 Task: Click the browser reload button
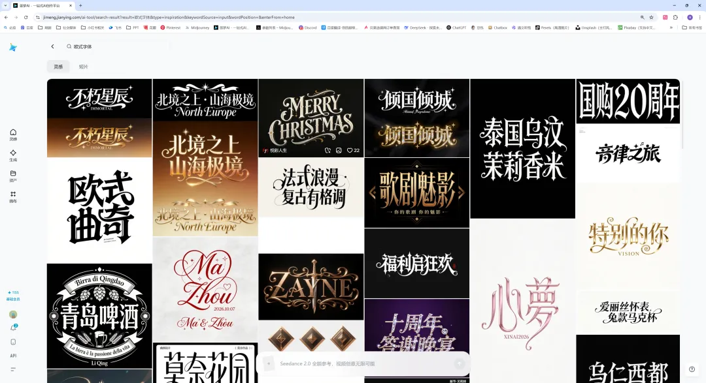[x=25, y=17]
